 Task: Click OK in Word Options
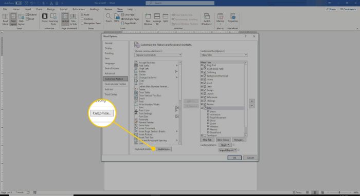pos(235,158)
